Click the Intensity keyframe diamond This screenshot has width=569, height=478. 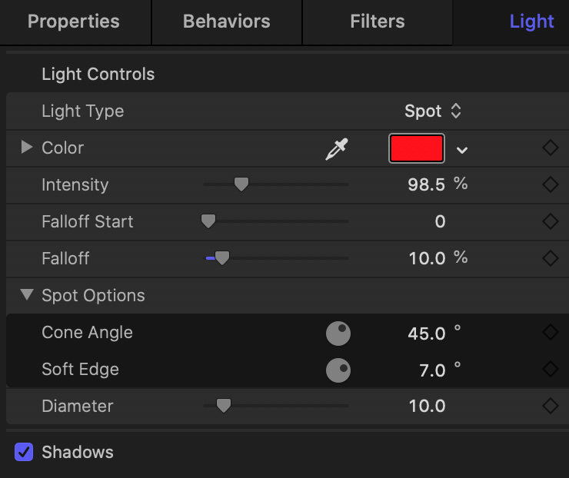(550, 184)
